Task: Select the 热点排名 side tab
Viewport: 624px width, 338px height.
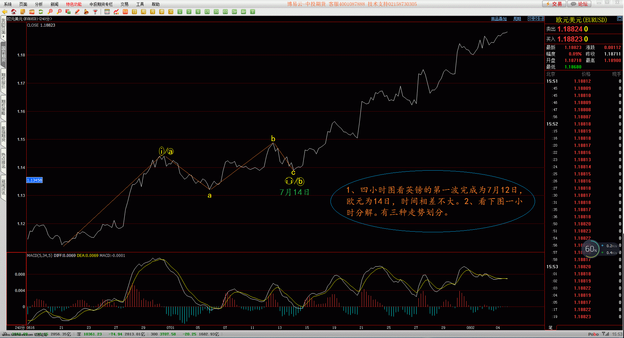Action: (3, 161)
